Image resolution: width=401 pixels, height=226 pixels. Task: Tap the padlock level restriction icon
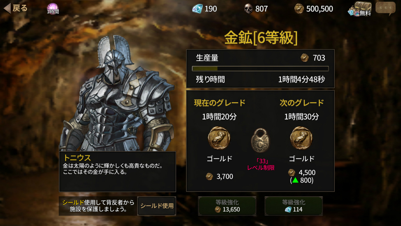point(260,140)
